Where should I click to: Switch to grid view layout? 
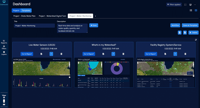pyautogui.click(x=196, y=10)
